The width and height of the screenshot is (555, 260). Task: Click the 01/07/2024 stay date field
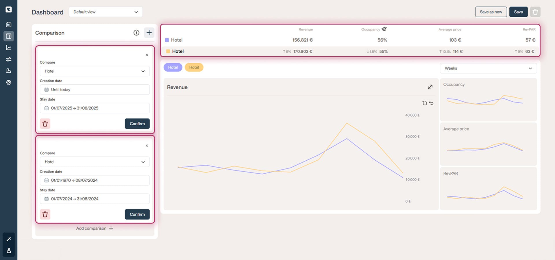click(x=95, y=199)
